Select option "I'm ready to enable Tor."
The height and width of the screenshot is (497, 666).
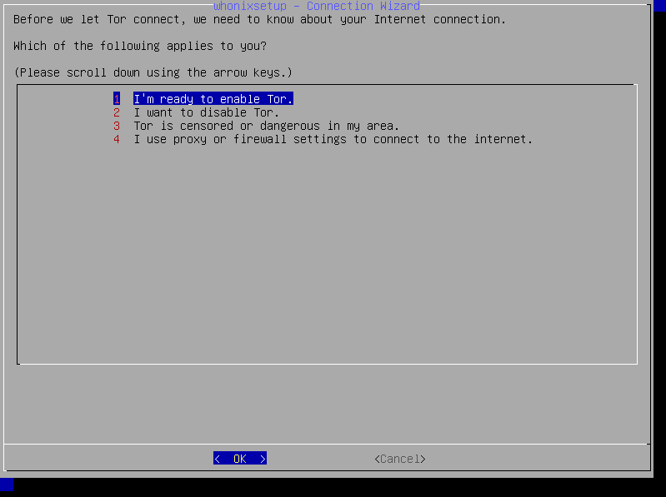213,99
